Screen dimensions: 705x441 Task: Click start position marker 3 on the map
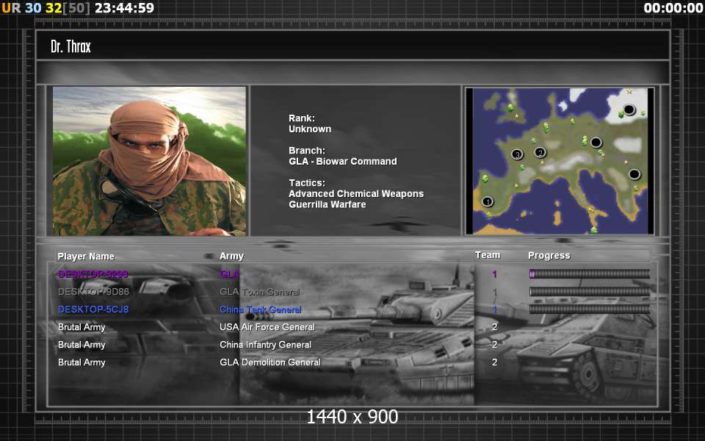tap(517, 154)
